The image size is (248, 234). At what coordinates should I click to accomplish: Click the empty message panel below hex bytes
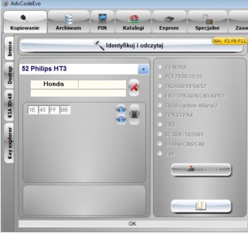click(84, 200)
